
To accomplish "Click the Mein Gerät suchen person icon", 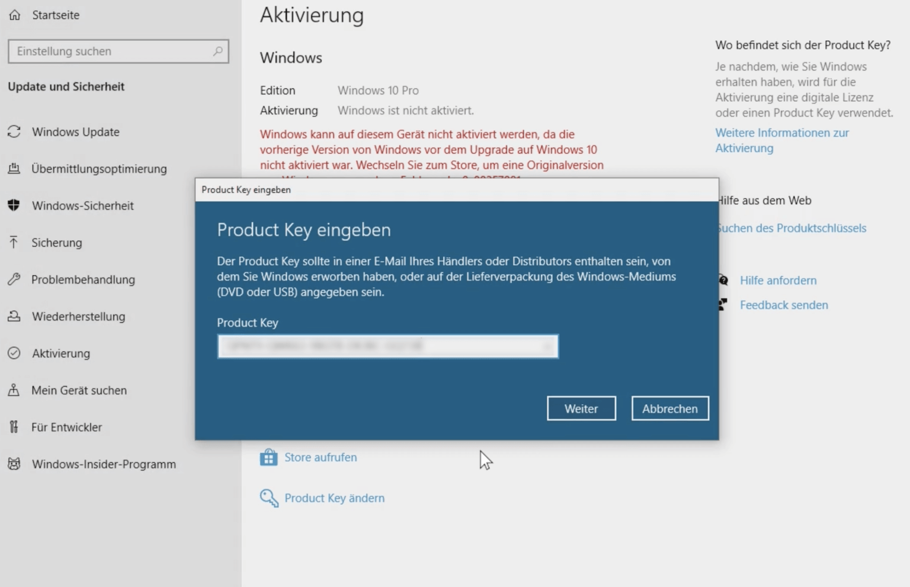I will click(14, 390).
